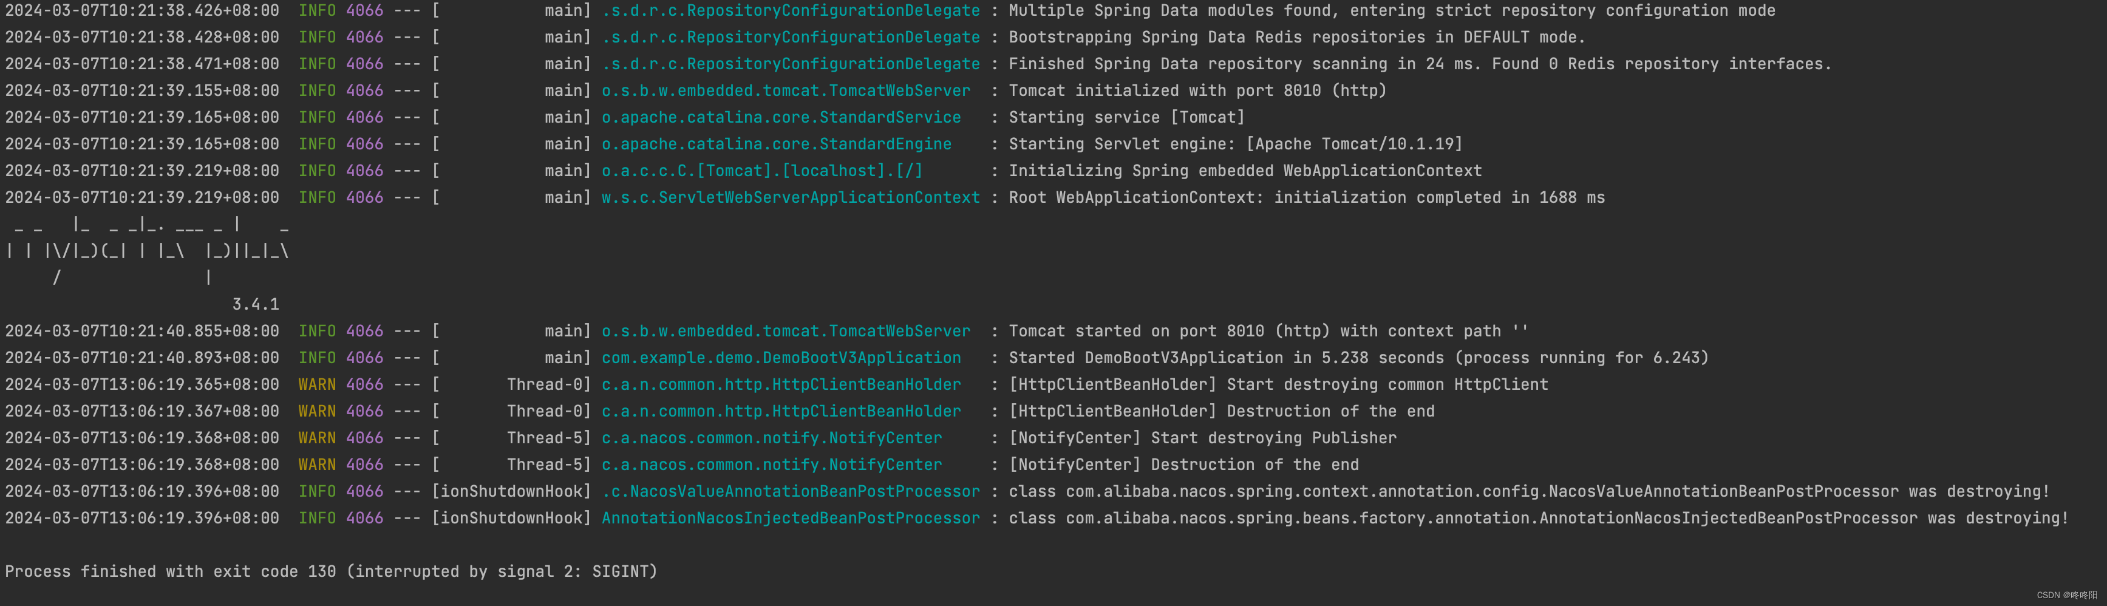Viewport: 2107px width, 606px height.
Task: Click '[NotifyCenter] Start destroying Publisher' message
Action: [x=1202, y=438]
